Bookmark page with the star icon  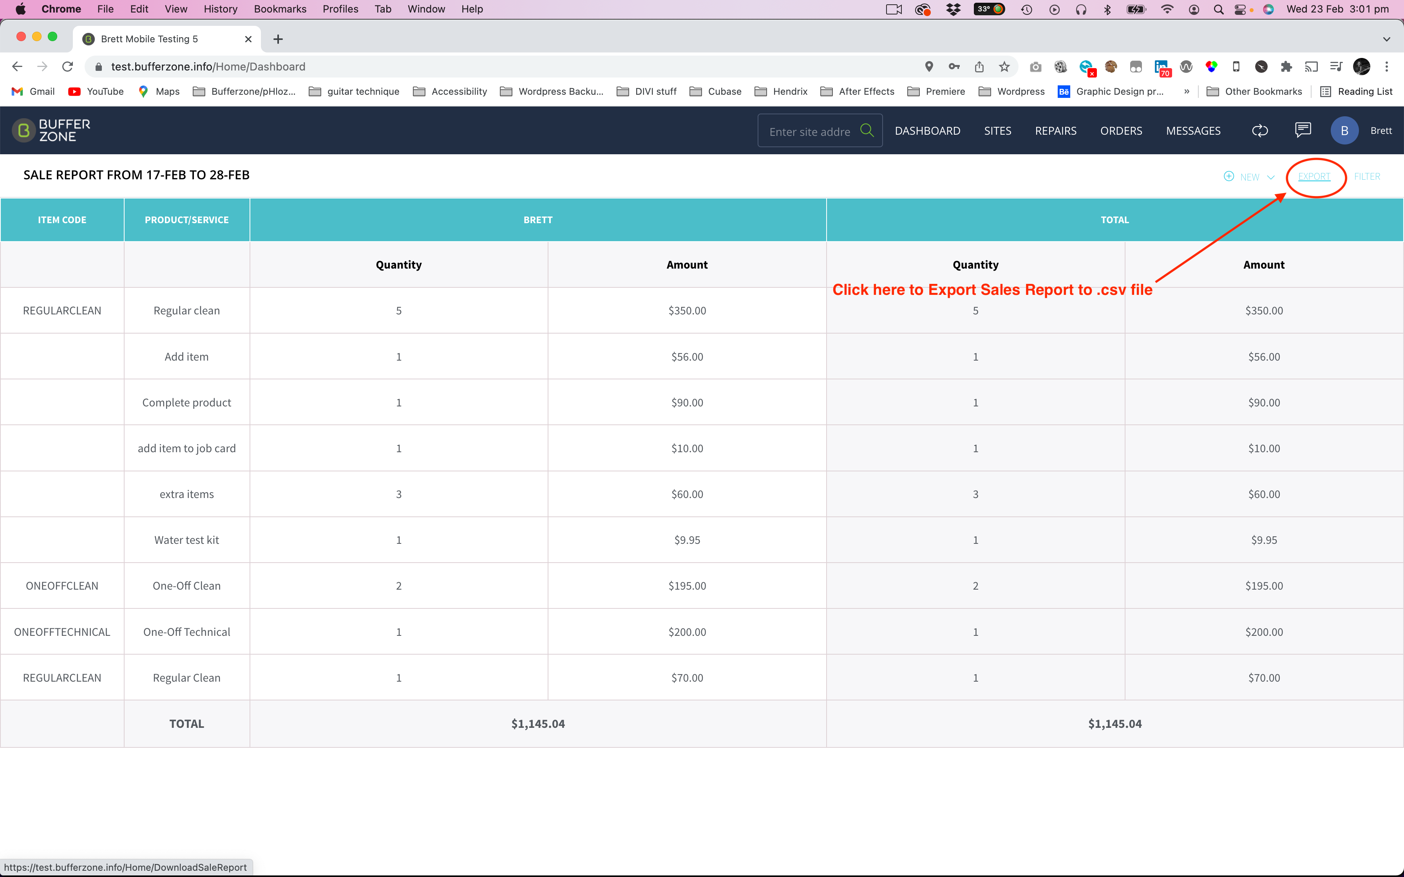1004,67
